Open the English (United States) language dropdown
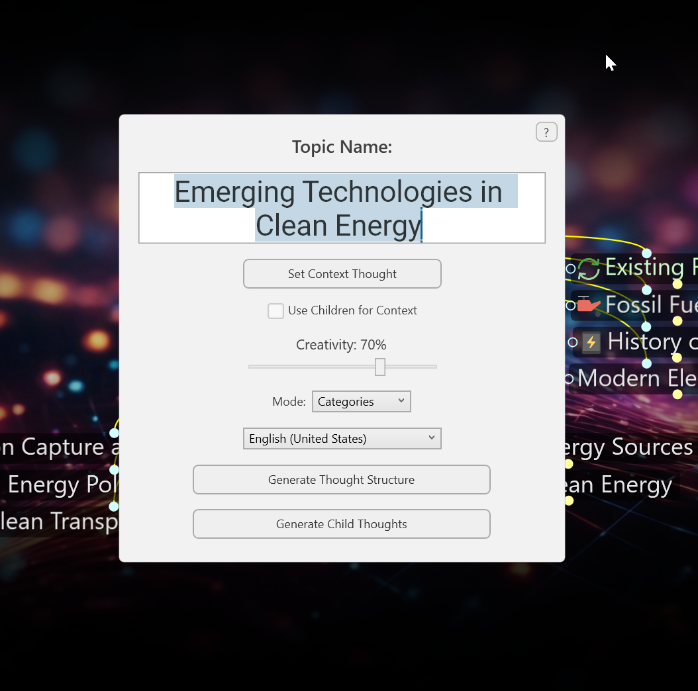The height and width of the screenshot is (691, 698). (342, 439)
